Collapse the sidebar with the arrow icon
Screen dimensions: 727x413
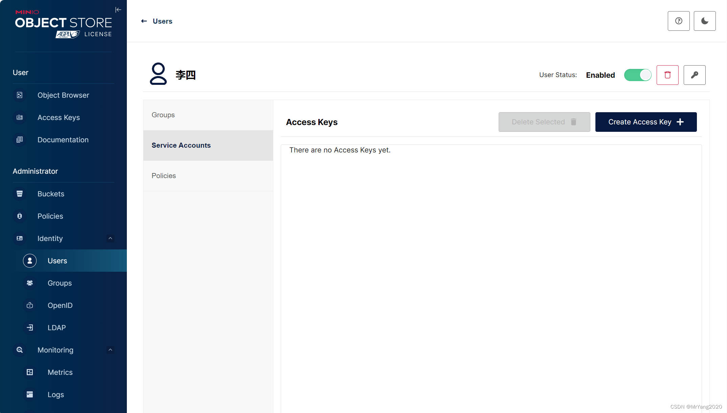[118, 10]
